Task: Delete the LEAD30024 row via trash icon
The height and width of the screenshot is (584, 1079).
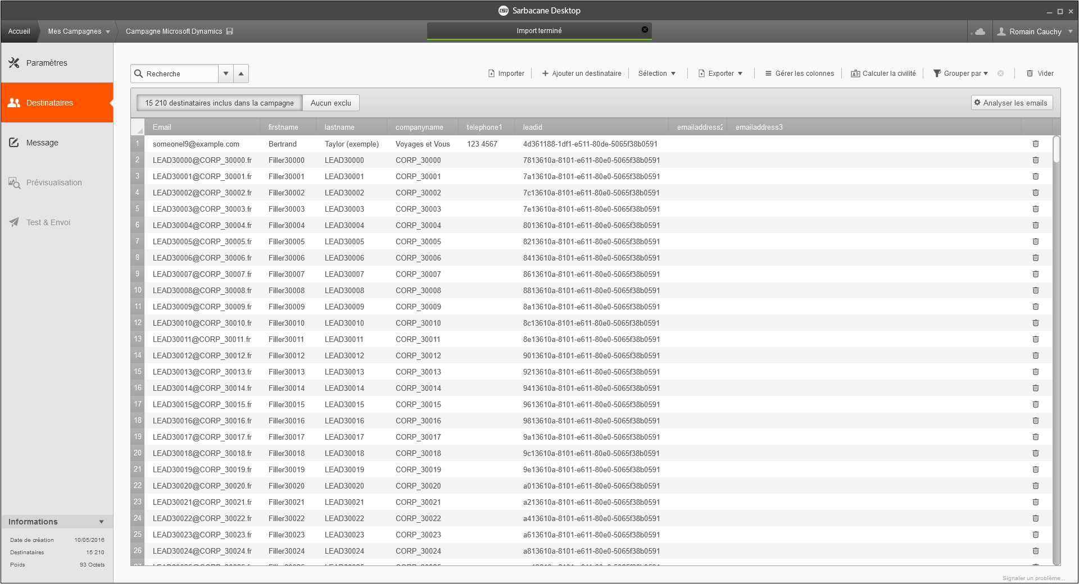Action: [1036, 551]
